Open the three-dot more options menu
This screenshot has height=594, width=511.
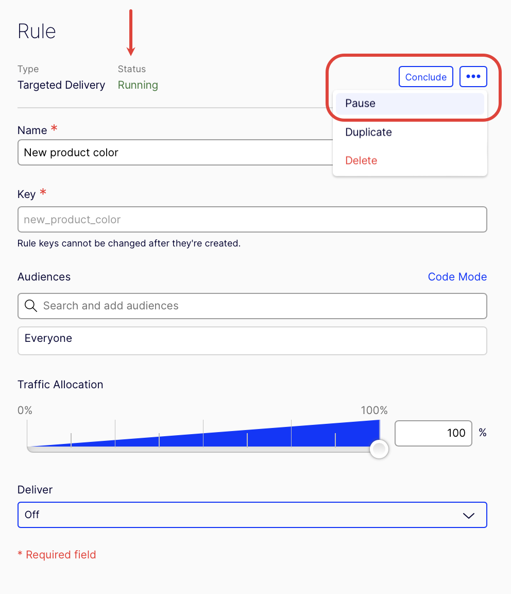point(473,77)
